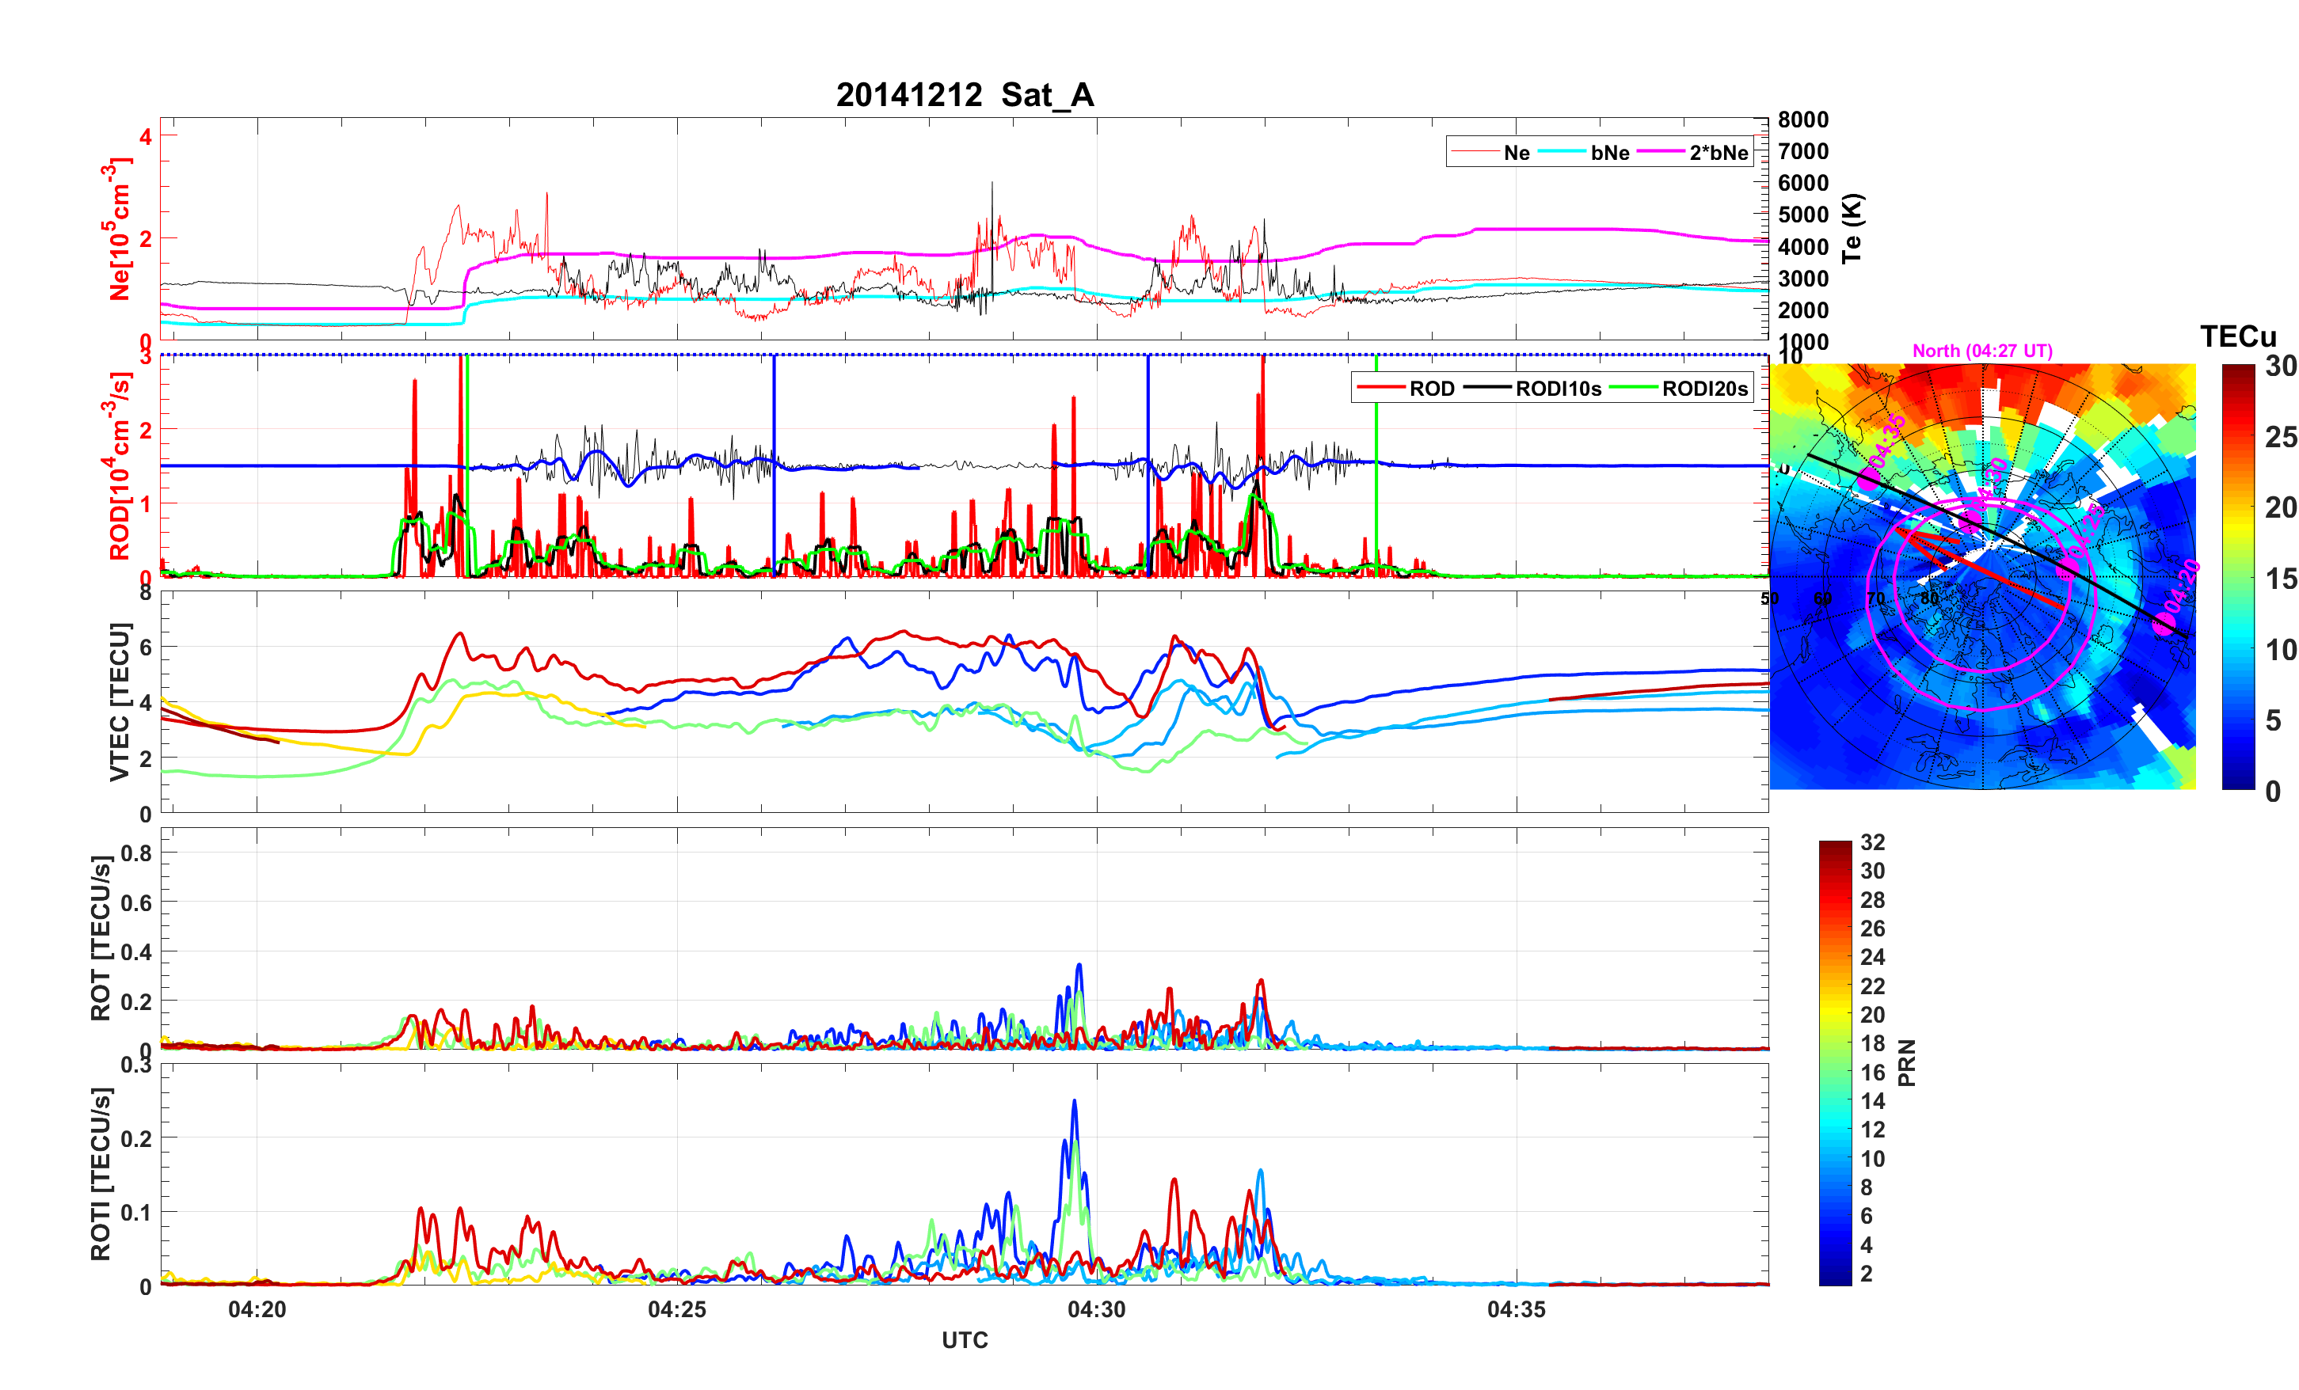
Task: Click the 04:25 x-axis tick label
Action: 676,1308
